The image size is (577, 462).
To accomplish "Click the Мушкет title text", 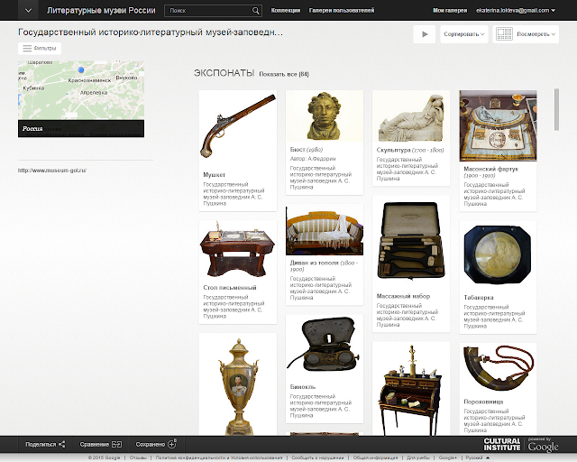I will [215, 175].
